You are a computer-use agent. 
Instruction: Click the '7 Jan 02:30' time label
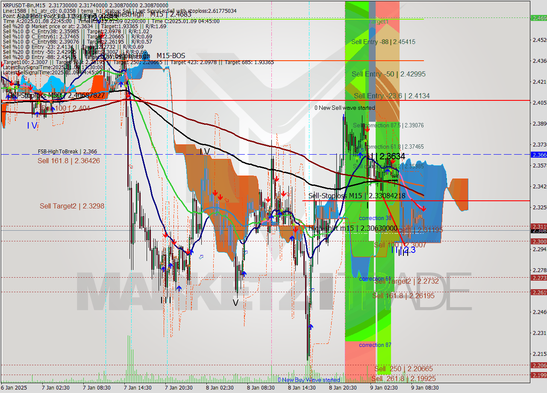click(55, 388)
